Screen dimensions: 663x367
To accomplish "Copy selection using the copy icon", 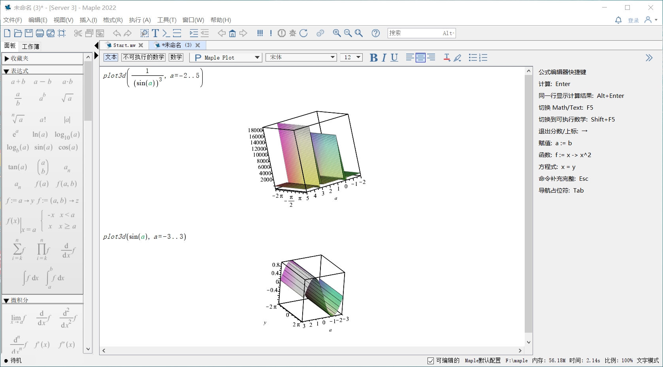I will coord(89,33).
